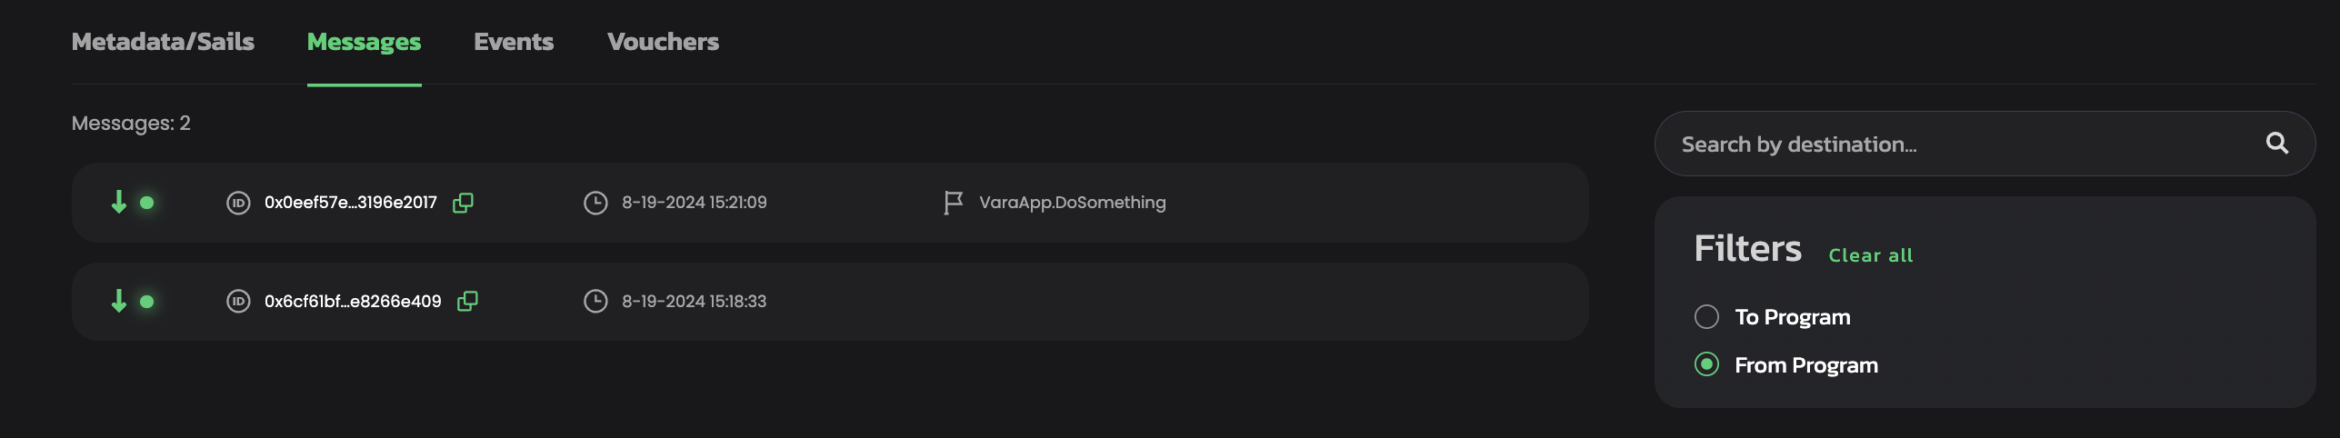Click the flag icon next to VaraApp.DoSomething
2340x438 pixels.
(x=953, y=203)
